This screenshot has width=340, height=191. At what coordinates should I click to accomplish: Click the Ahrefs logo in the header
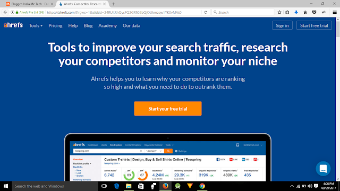13,25
